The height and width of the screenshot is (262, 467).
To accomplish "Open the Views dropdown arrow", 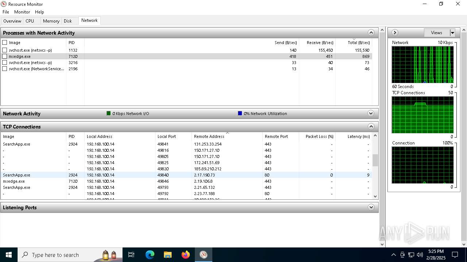I will point(452,33).
